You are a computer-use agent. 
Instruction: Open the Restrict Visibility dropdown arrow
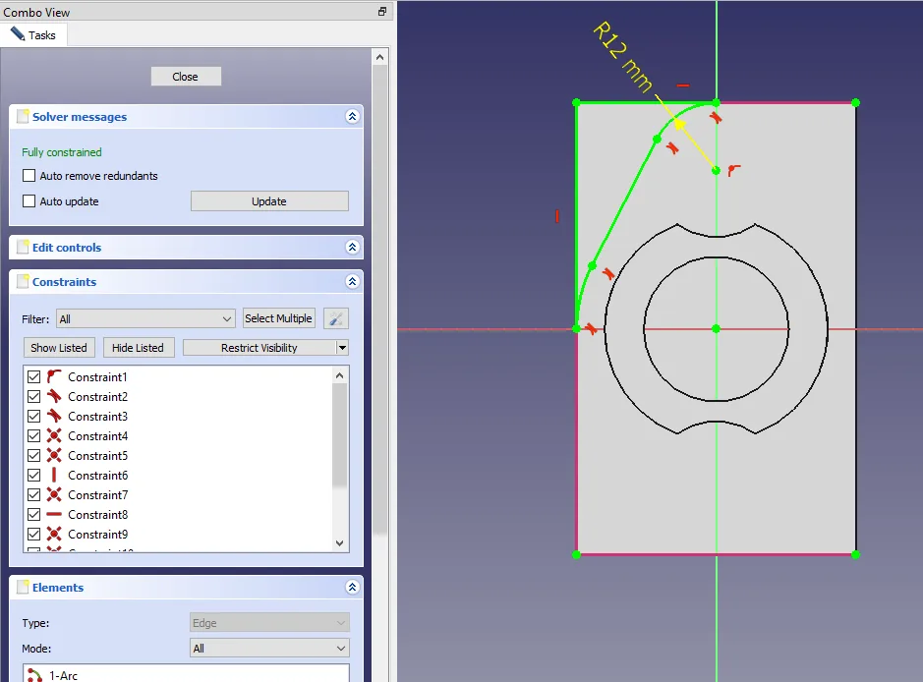pos(342,348)
